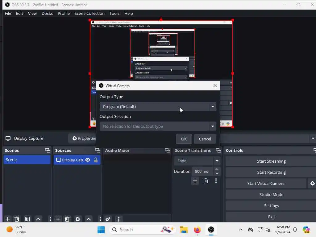Expand the source toolbar dropdown arrow
The height and width of the screenshot is (237, 316).
pyautogui.click(x=313, y=138)
